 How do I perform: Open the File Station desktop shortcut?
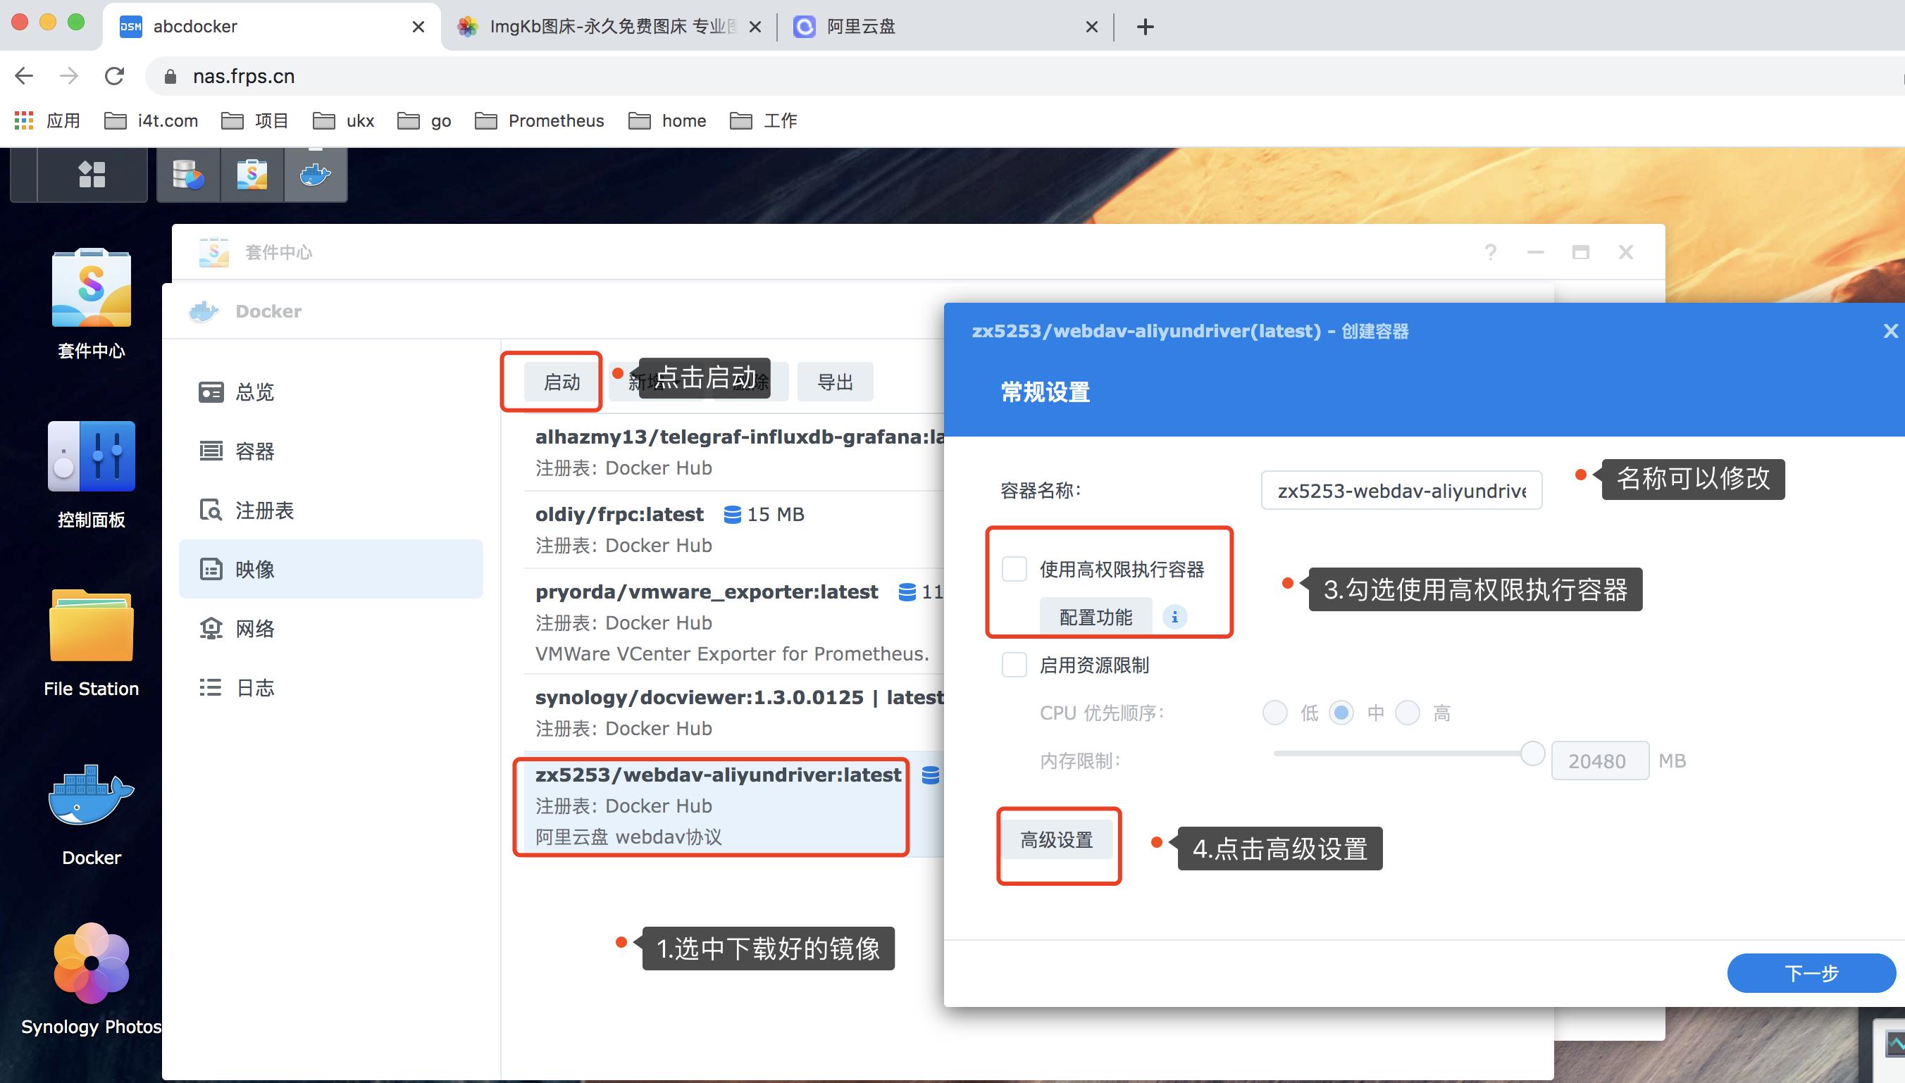click(92, 644)
